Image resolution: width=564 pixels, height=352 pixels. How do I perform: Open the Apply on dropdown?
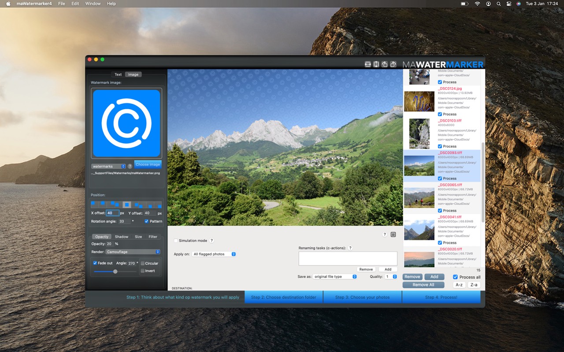click(x=214, y=254)
